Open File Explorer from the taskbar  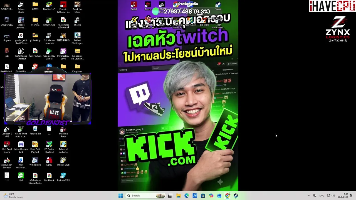[178, 196]
